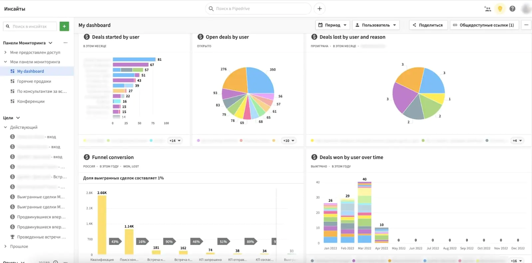Click the 2.66K Квалификация funnel bar

(x=102, y=225)
